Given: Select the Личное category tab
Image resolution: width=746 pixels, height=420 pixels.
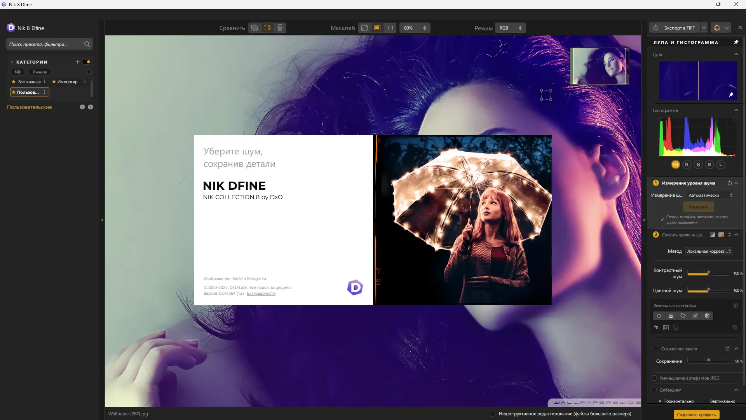Looking at the screenshot, I should pos(40,72).
